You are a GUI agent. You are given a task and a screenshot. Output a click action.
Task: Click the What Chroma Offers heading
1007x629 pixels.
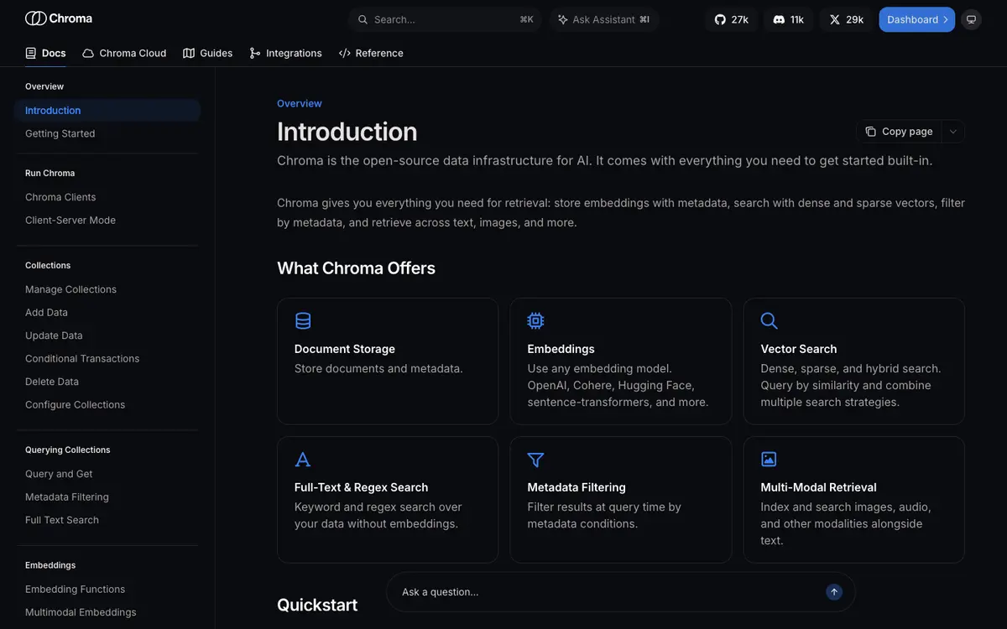(x=356, y=268)
